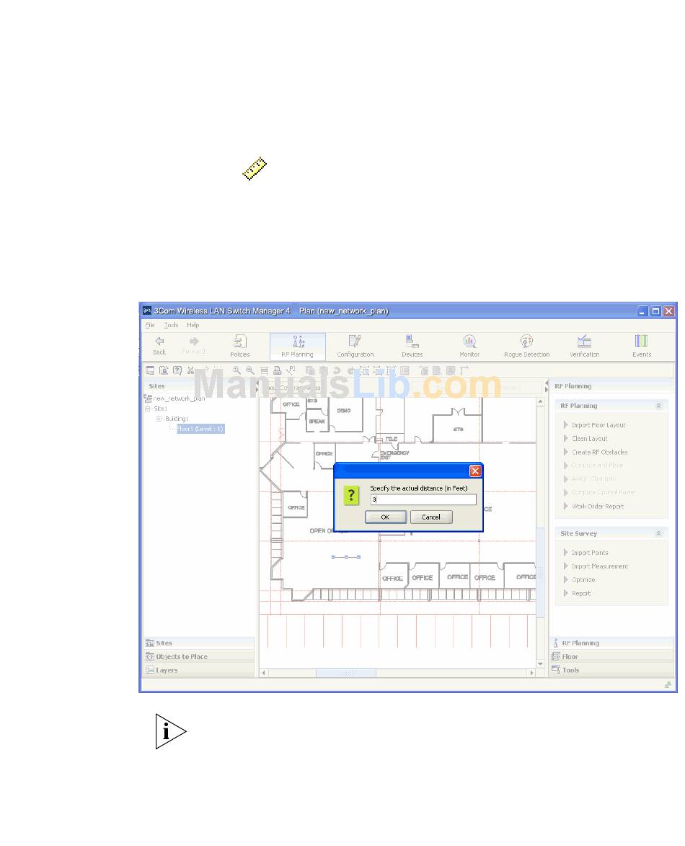Viewport: 685px width, 846px height.
Task: Switch to the Objects to Place tab
Action: click(x=182, y=657)
